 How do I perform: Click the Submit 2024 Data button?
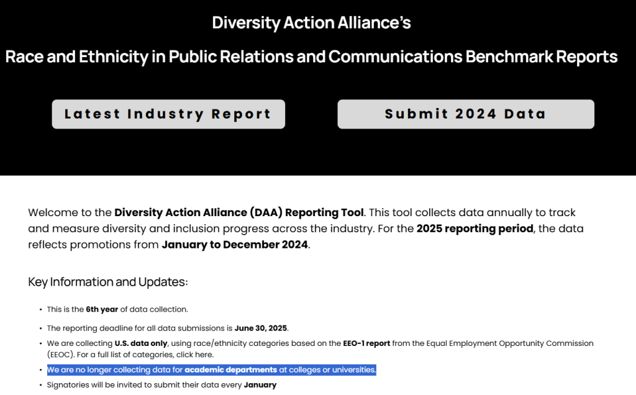(466, 114)
